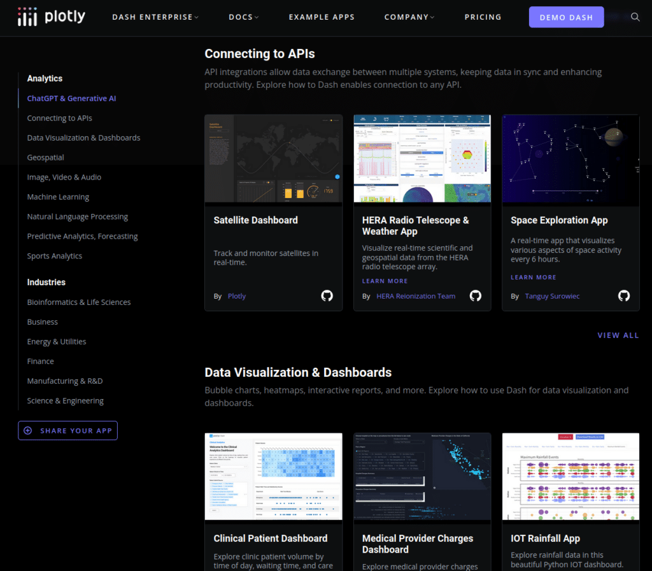Click Analytics sidebar heading
The height and width of the screenshot is (571, 652).
tap(45, 78)
